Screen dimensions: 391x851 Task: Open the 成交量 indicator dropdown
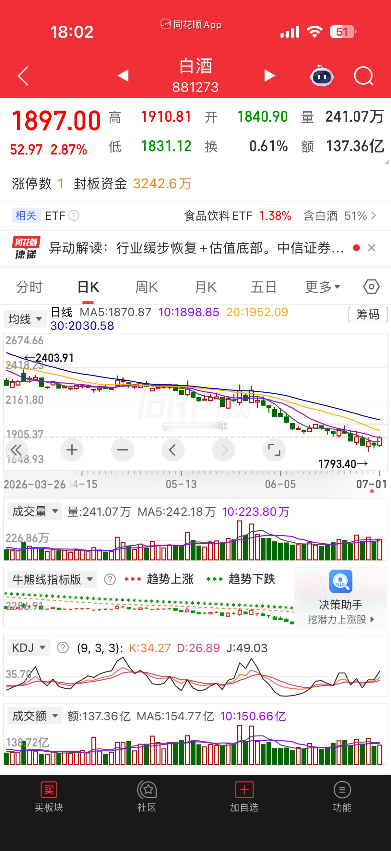[x=34, y=512]
